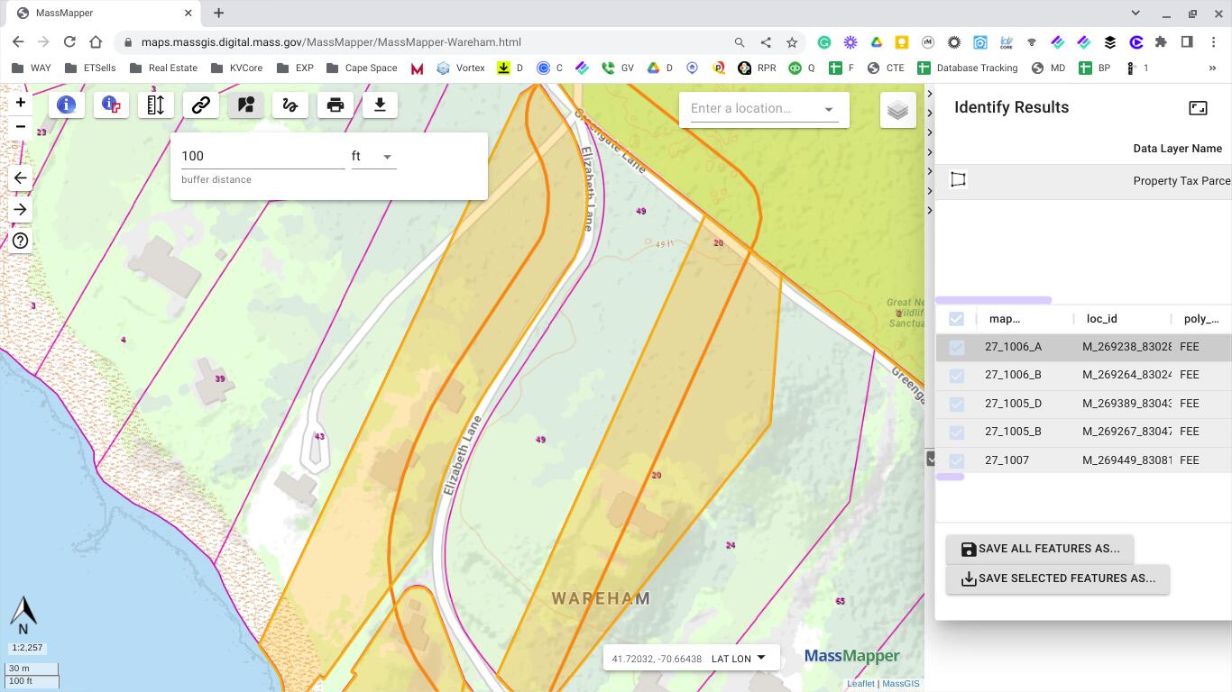Image resolution: width=1232 pixels, height=692 pixels.
Task: Select the measure ruler tool
Action: 155,105
